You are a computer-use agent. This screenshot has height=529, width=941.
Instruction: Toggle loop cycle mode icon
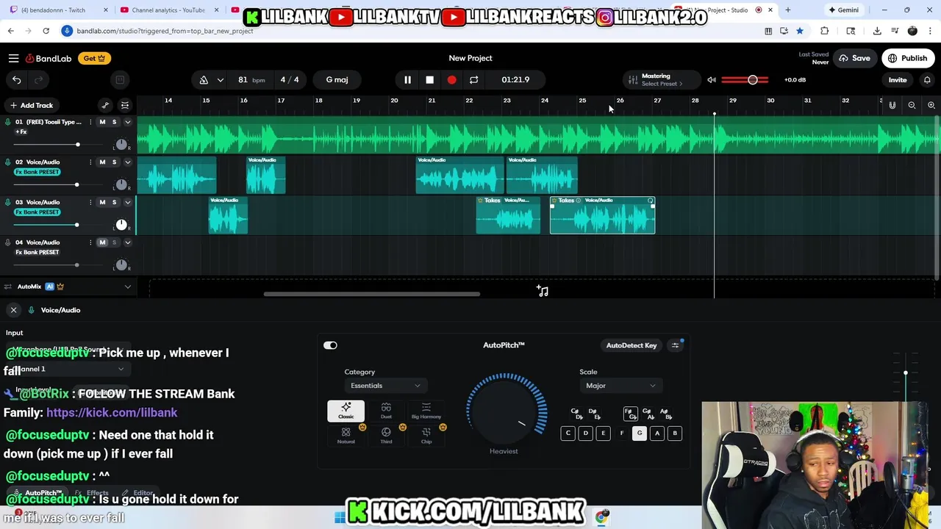[473, 79]
